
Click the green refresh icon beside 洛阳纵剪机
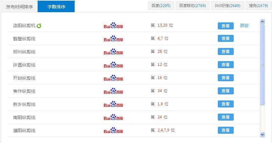click(39, 26)
